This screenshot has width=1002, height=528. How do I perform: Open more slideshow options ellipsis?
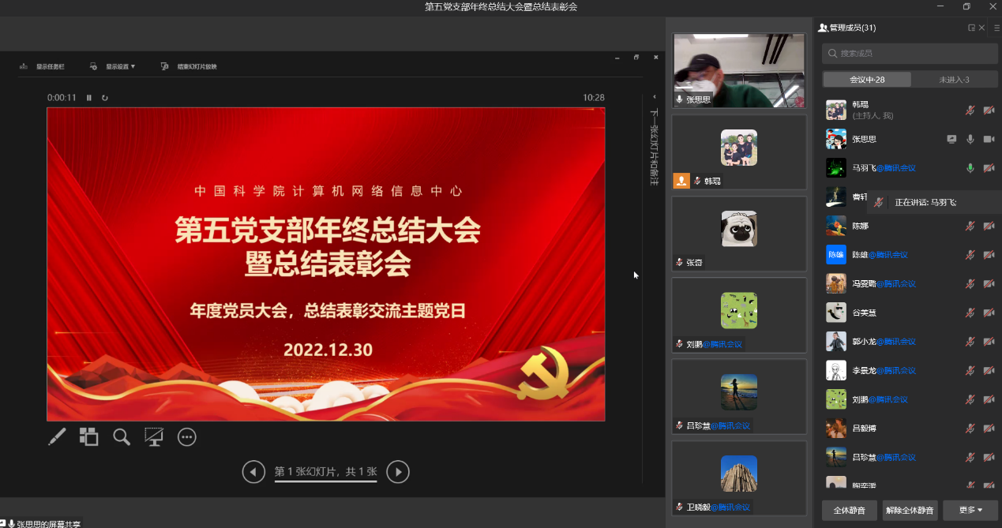click(186, 436)
